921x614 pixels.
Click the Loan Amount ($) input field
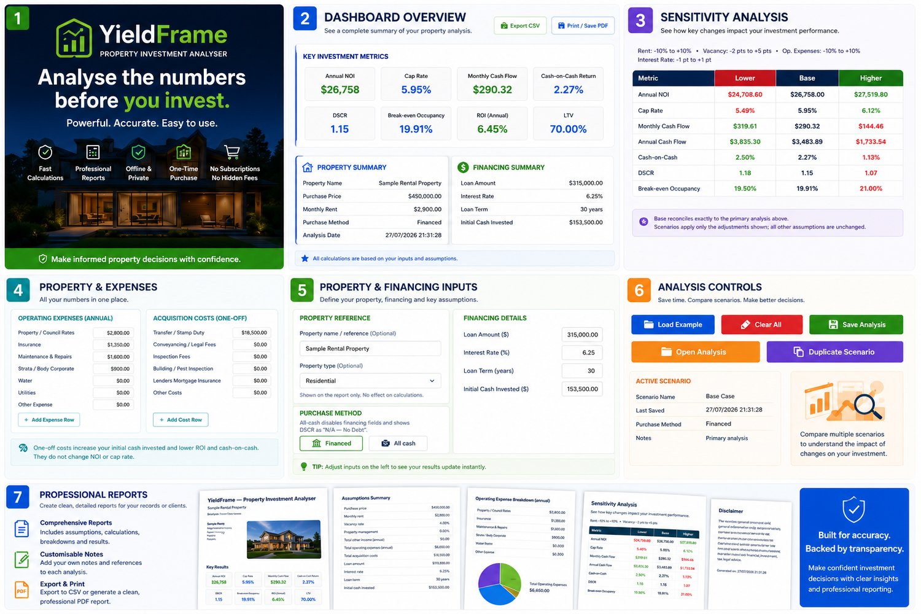582,335
